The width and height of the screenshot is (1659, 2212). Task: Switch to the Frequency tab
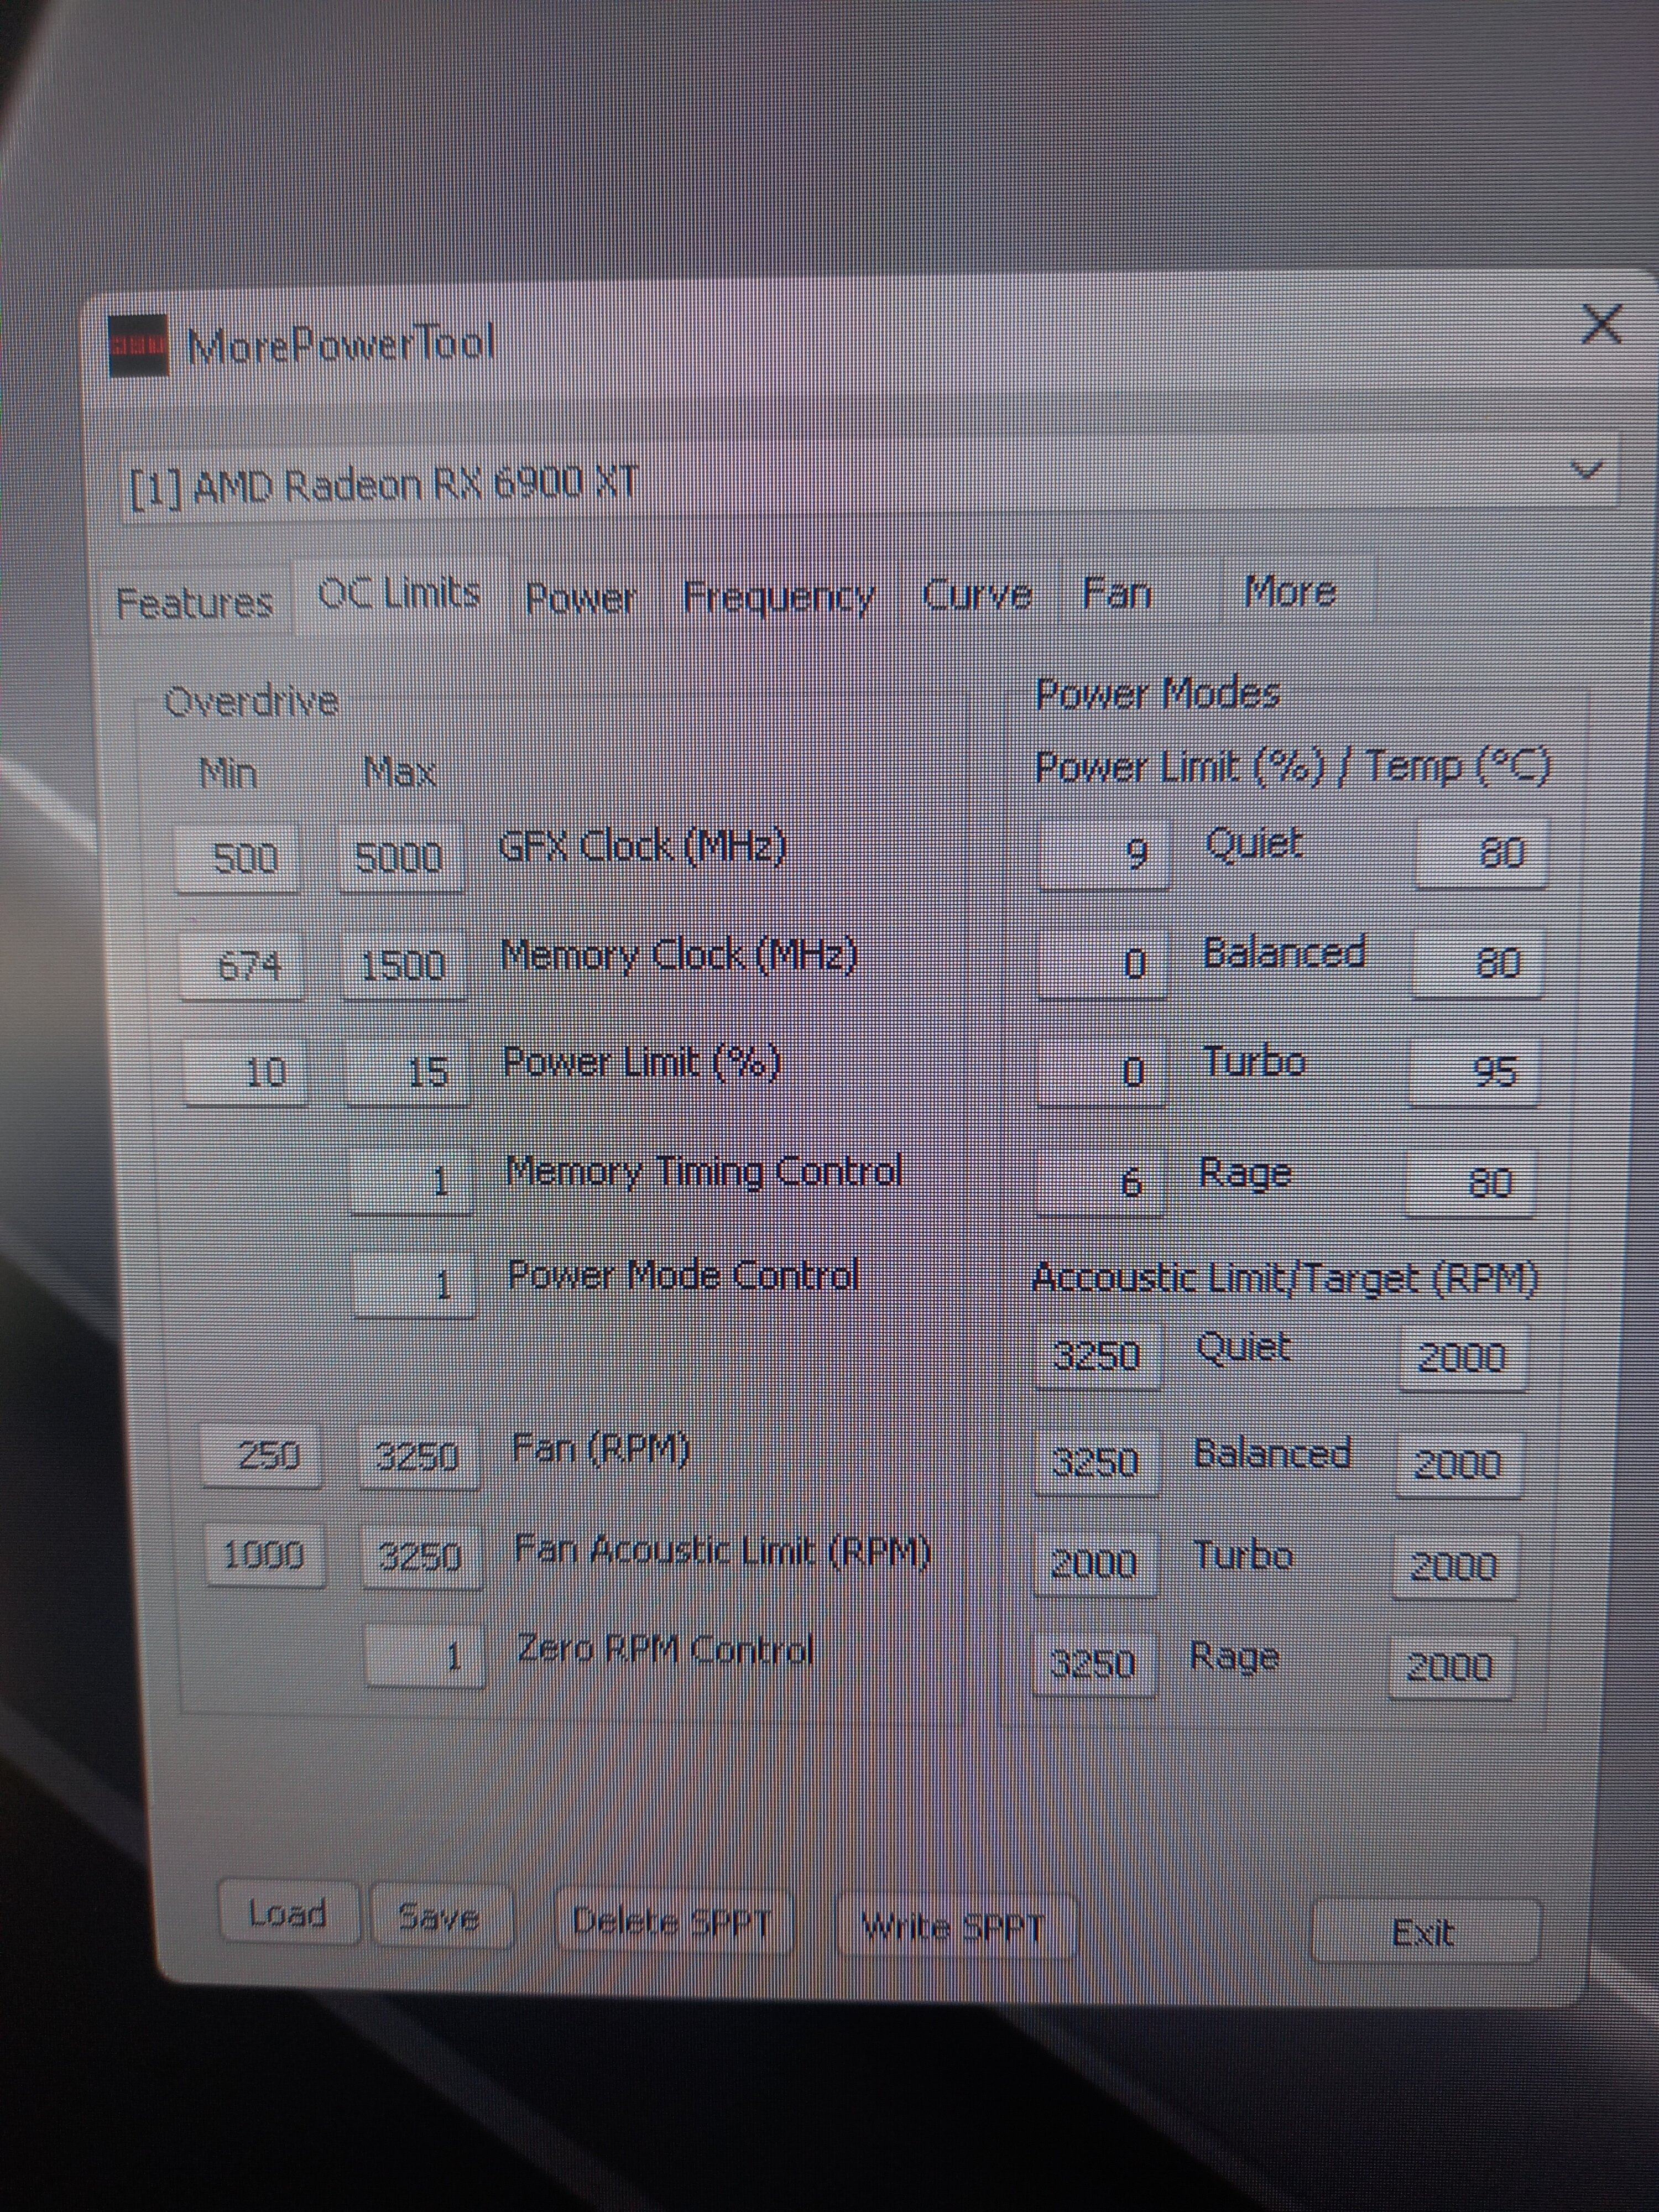click(x=778, y=597)
